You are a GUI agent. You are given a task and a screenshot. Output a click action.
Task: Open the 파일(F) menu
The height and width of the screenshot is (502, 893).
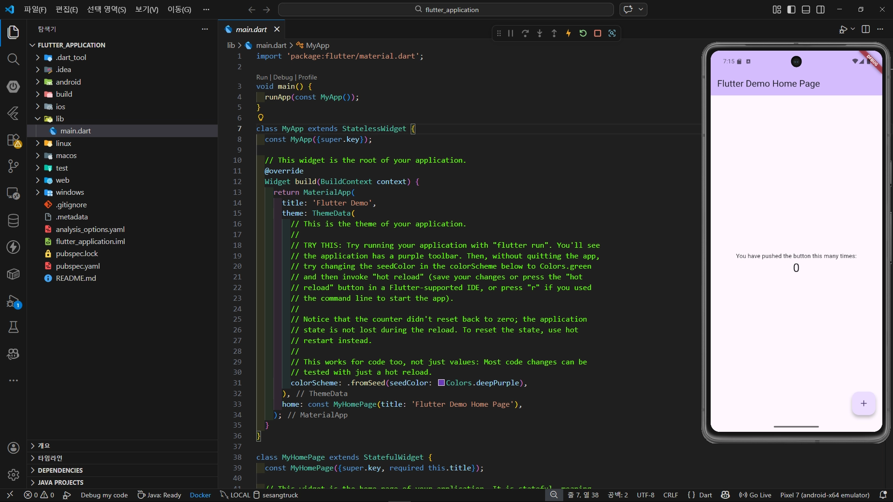pyautogui.click(x=35, y=9)
